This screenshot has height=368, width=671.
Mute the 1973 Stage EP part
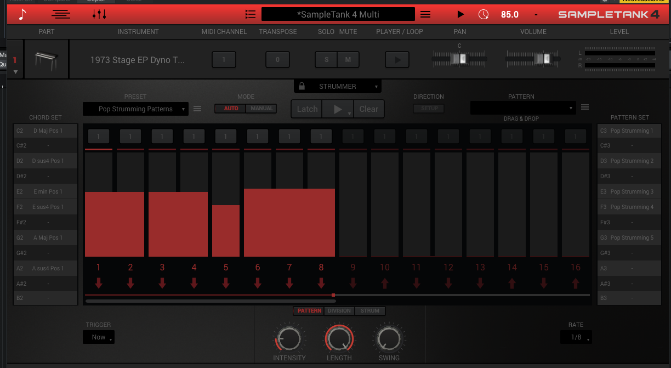point(348,60)
